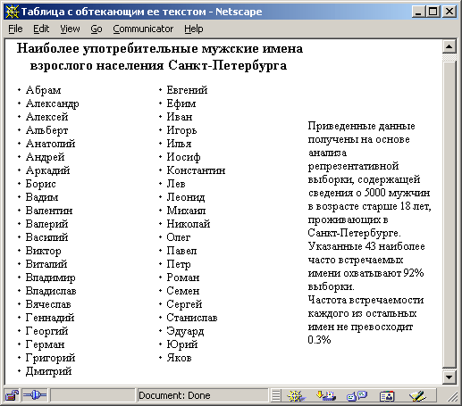This screenshot has width=462, height=406.
Task: Click the name 'Анатолий'
Action: click(x=51, y=144)
